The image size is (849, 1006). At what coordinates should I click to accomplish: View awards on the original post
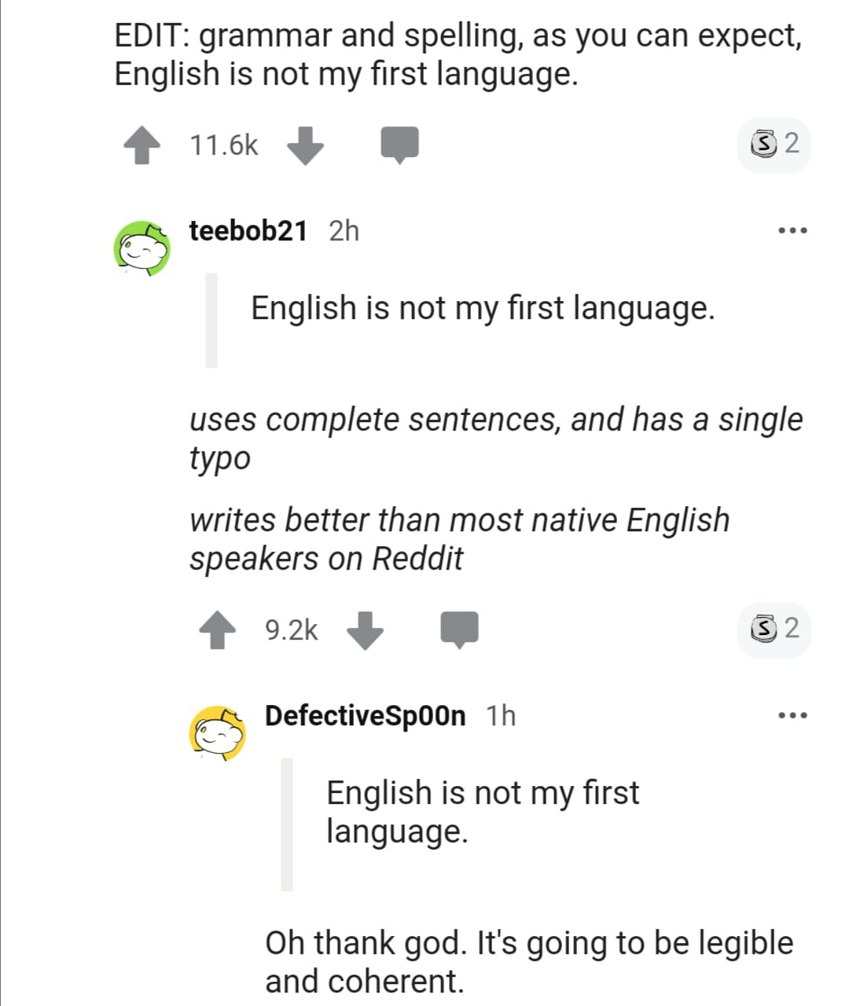774,144
